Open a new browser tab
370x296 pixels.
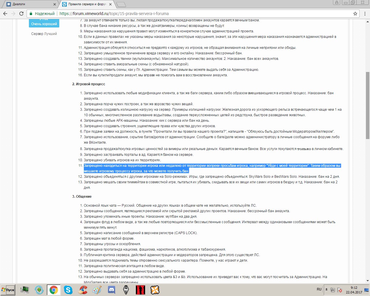click(121, 4)
